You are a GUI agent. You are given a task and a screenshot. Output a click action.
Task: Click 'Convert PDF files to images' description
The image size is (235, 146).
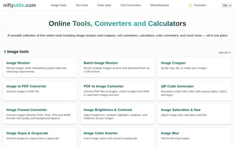click(117, 93)
